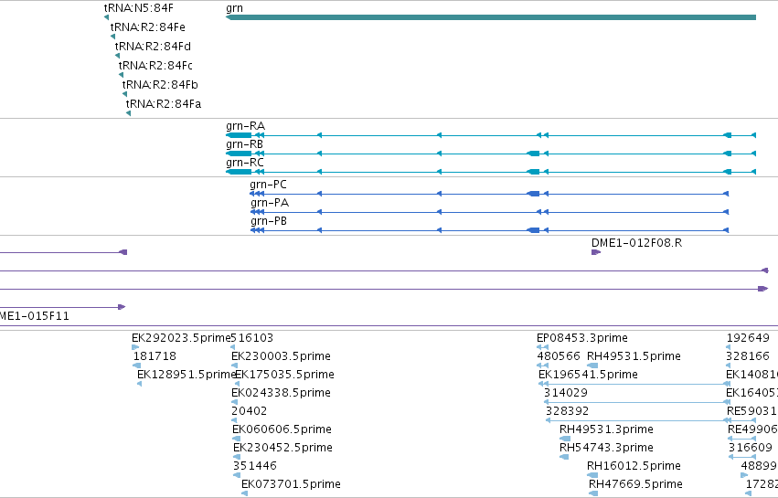Select the 20402 EST label

click(x=249, y=411)
